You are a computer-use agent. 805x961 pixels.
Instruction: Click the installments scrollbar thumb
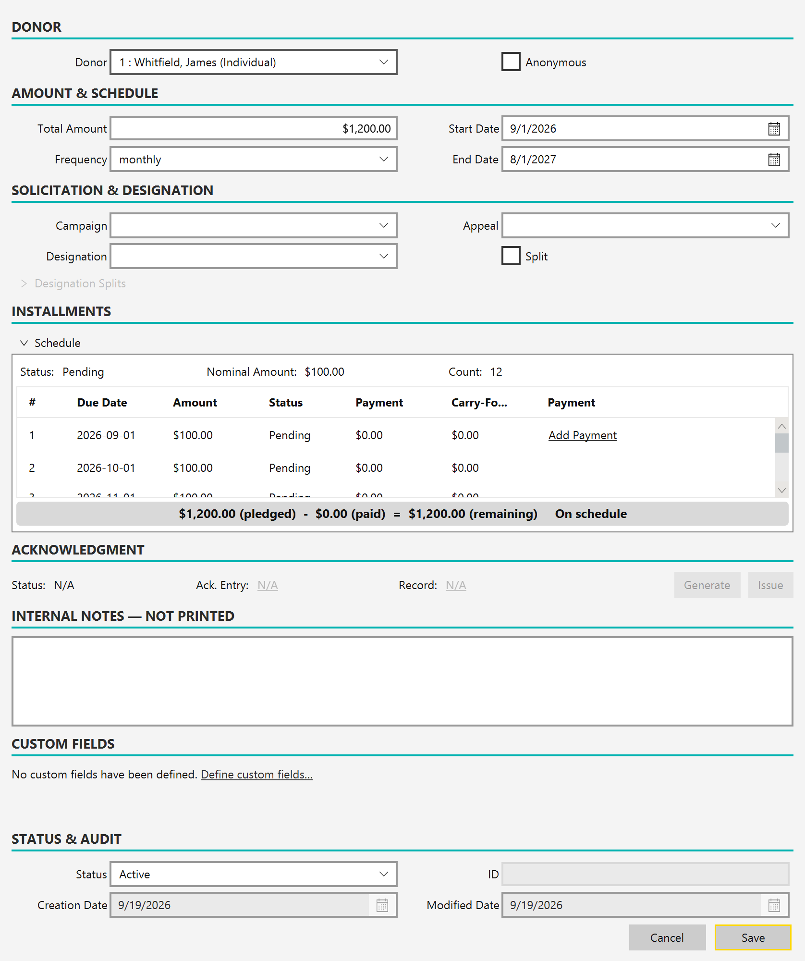(782, 443)
